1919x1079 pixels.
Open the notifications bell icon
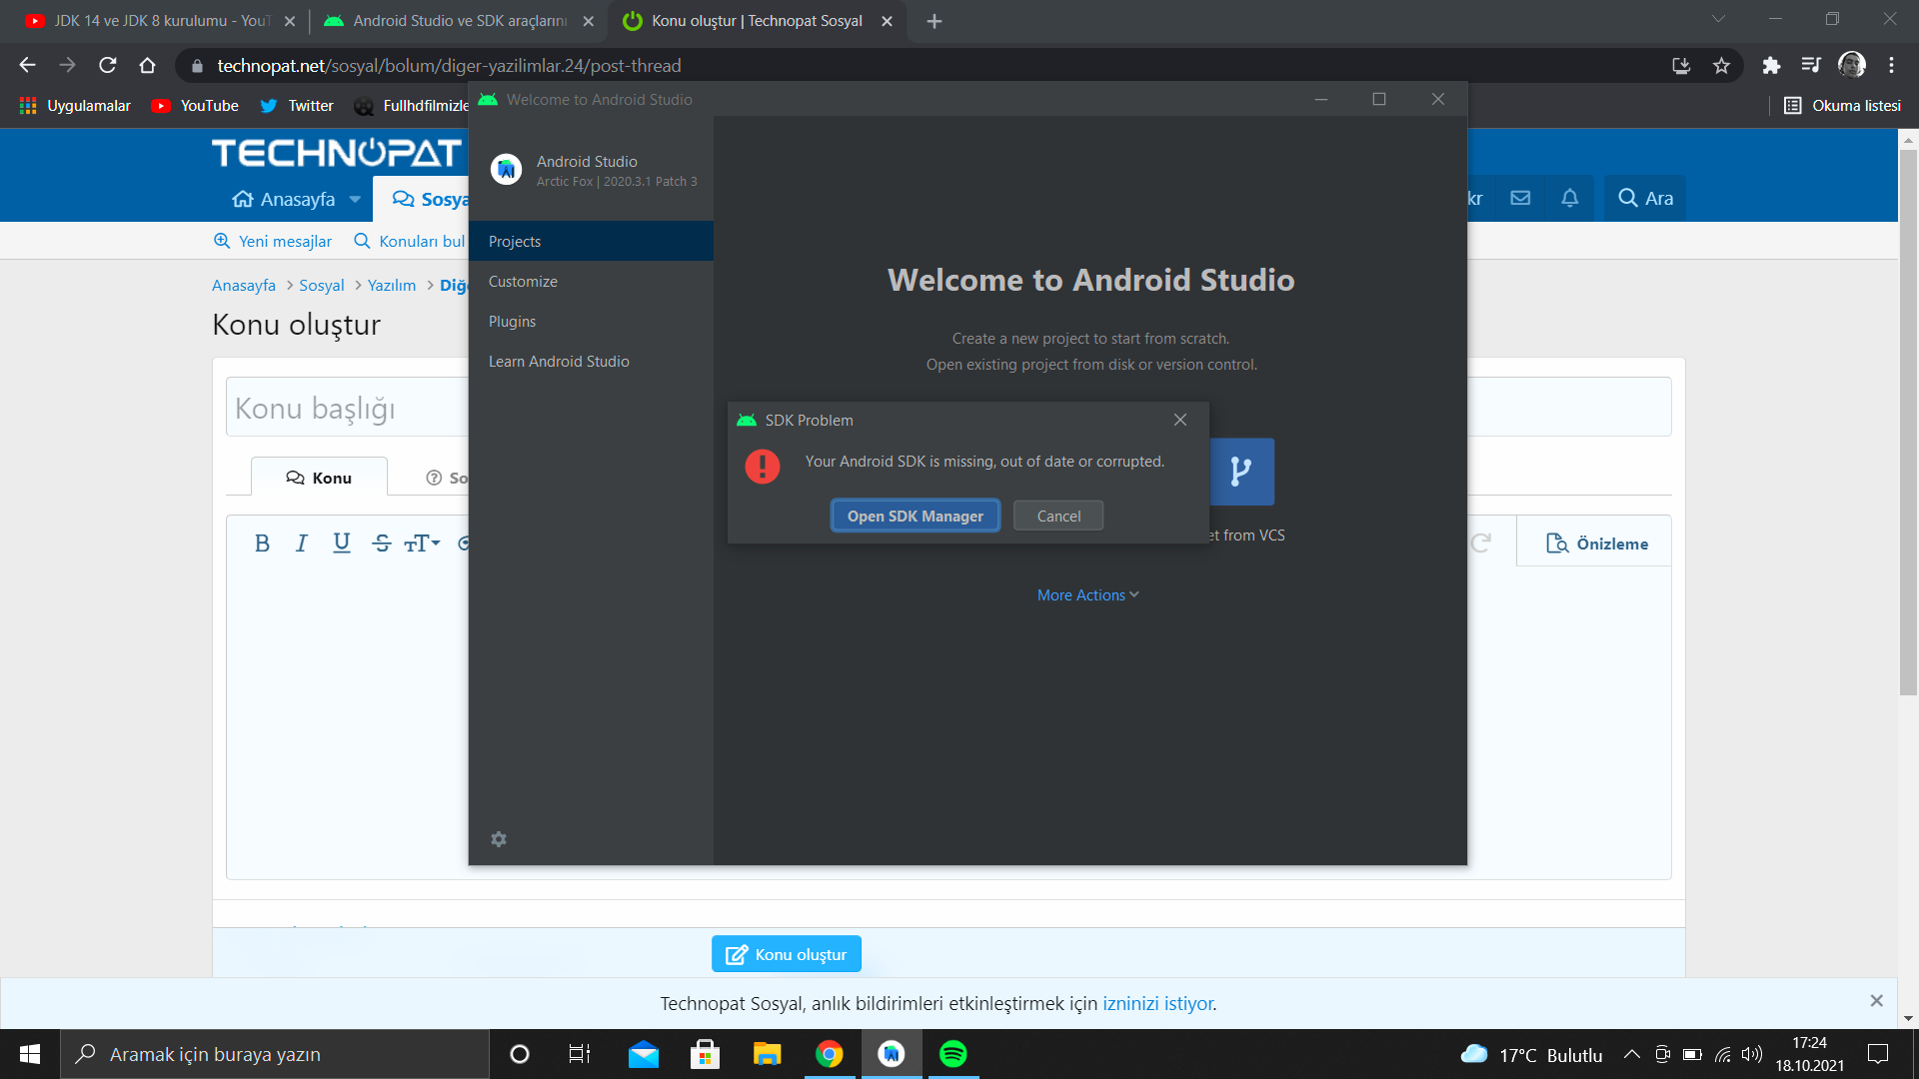[x=1570, y=198]
